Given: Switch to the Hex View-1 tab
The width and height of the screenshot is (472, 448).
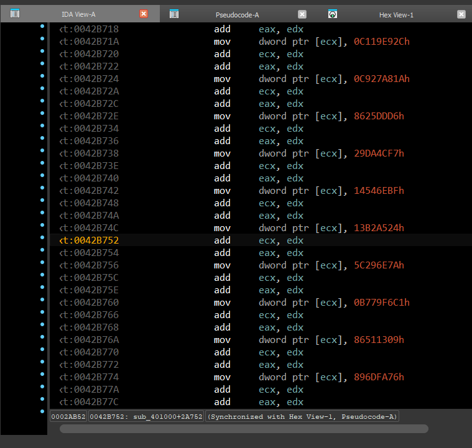Looking at the screenshot, I should [x=396, y=14].
